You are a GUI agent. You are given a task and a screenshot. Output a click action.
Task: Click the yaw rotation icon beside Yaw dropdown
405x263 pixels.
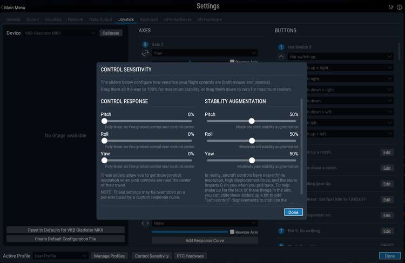(145, 53)
